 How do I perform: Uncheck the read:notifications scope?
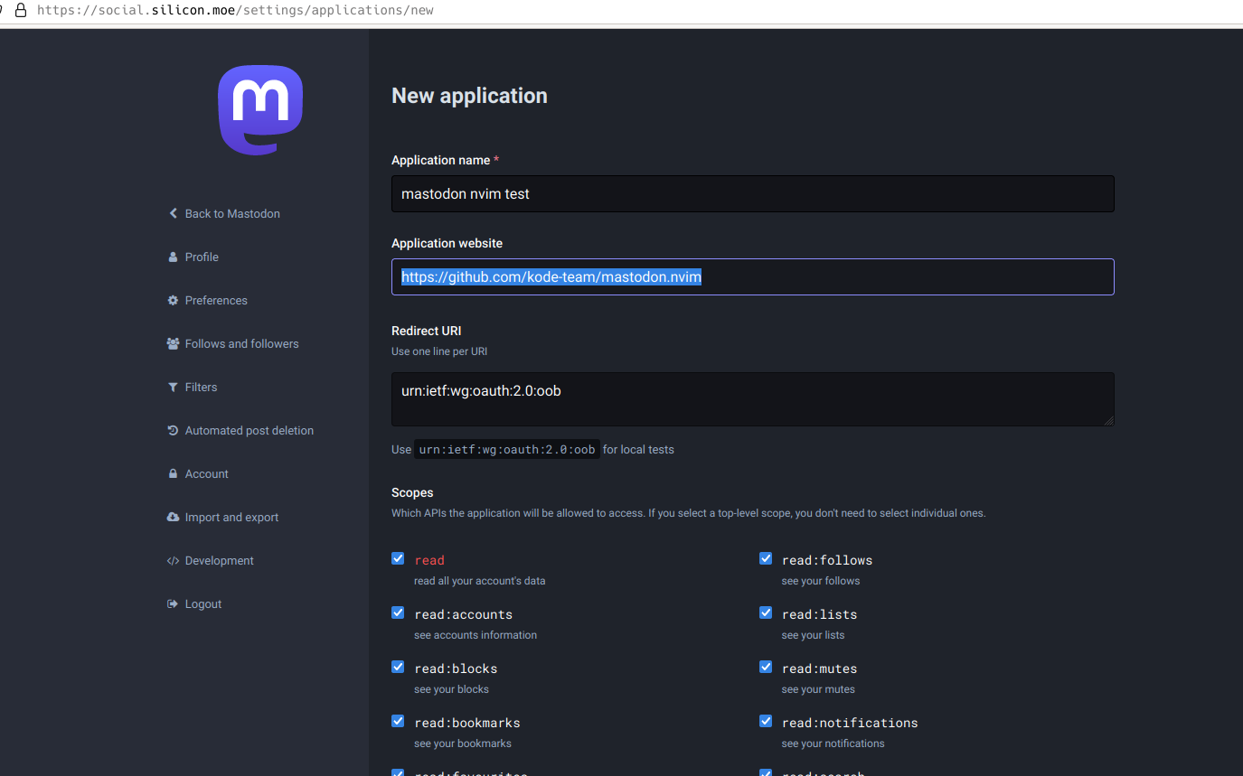pos(766,721)
